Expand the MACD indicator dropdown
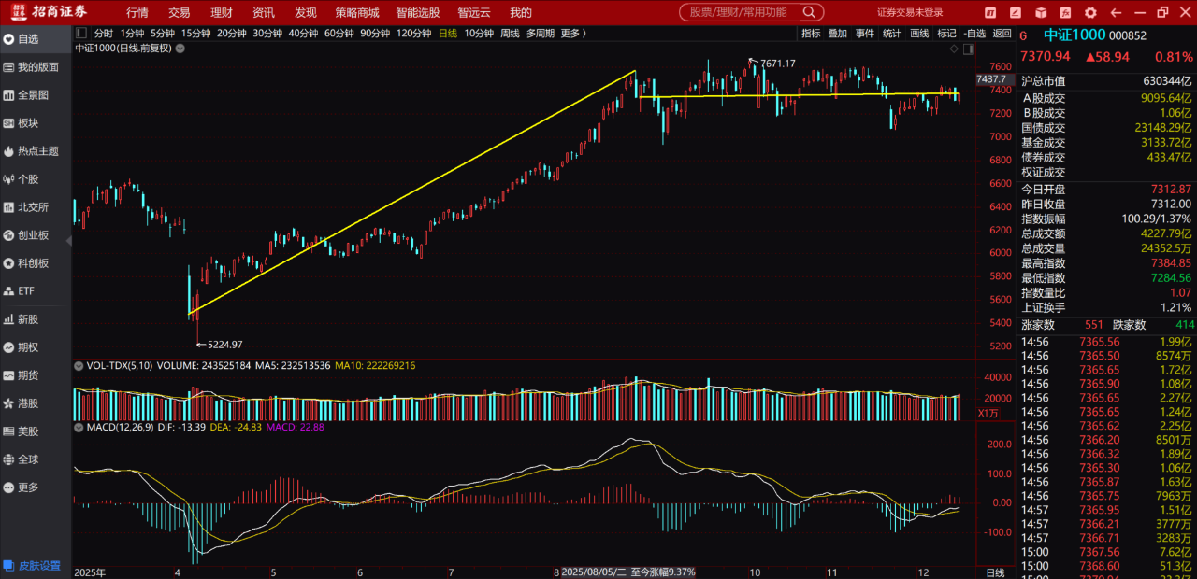1197x579 pixels. 79,428
